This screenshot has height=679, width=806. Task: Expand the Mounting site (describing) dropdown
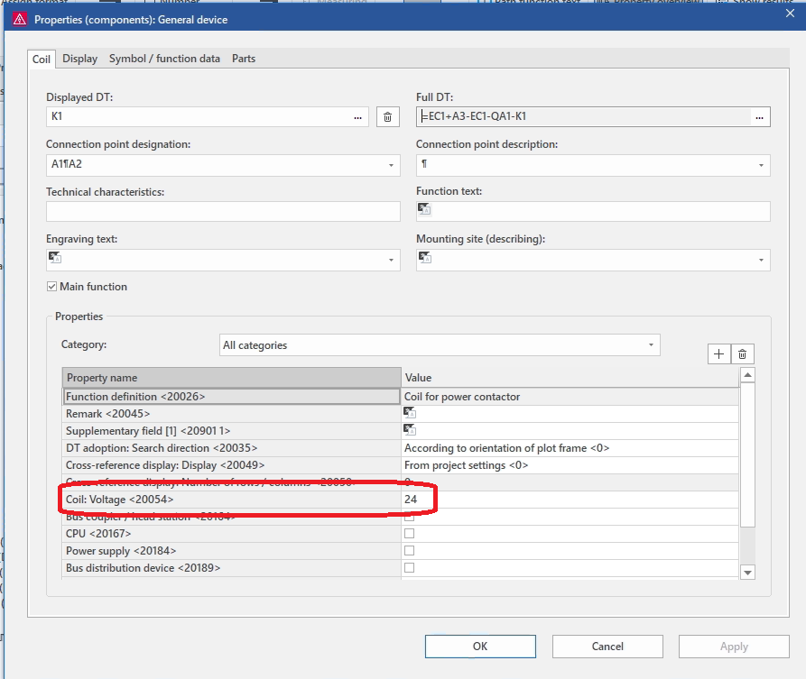[x=761, y=261]
